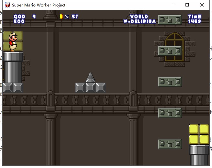Click the gray spike hazard
Viewport: 212px width, 168px height.
(x=90, y=77)
